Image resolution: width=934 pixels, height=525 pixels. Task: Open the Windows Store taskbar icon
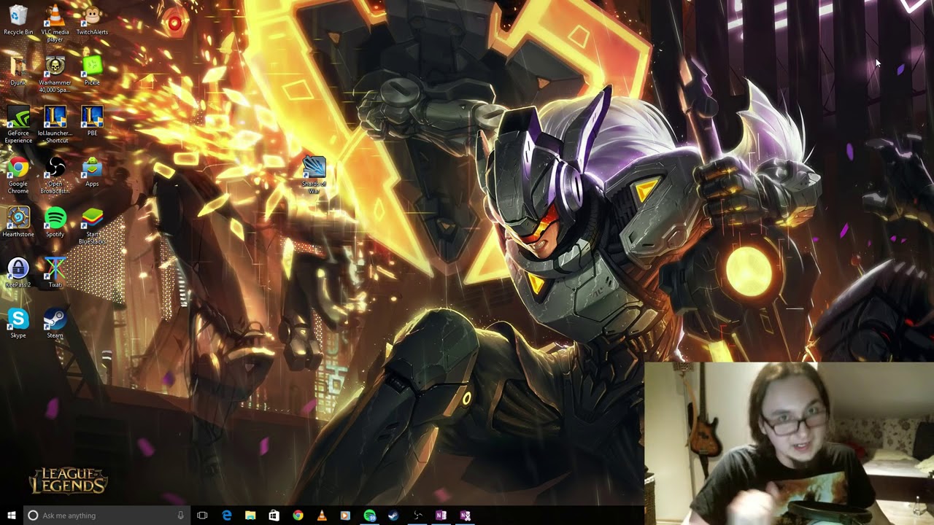274,516
